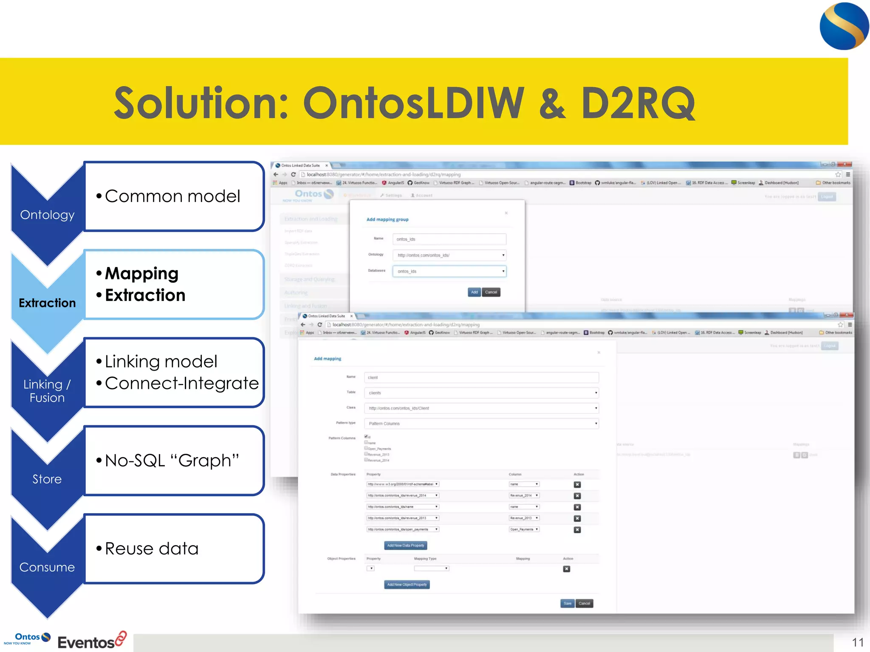Click the bookmark star in the upper browser window

click(838, 174)
